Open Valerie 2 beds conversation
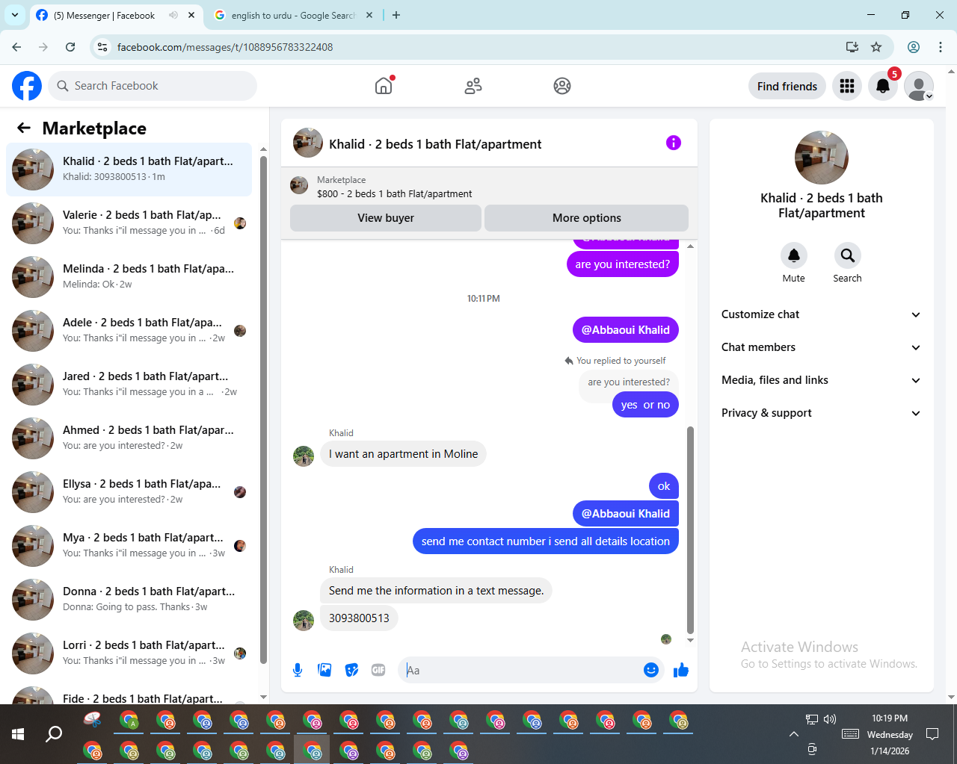Viewport: 957px width, 764px height. (x=129, y=223)
